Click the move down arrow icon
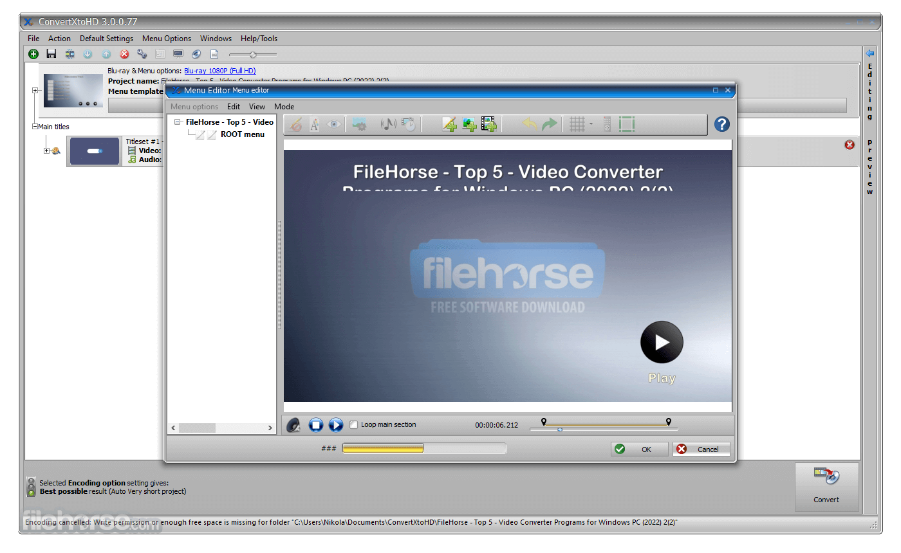The width and height of the screenshot is (901, 553). point(88,55)
